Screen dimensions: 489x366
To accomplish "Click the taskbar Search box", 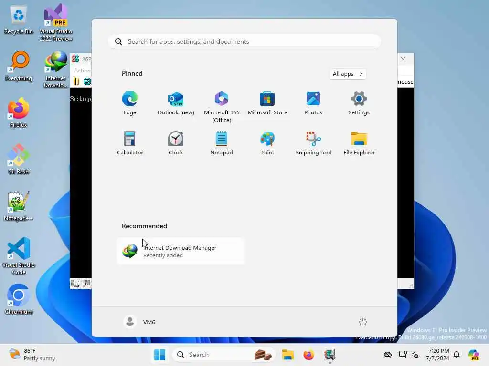I will (223, 355).
